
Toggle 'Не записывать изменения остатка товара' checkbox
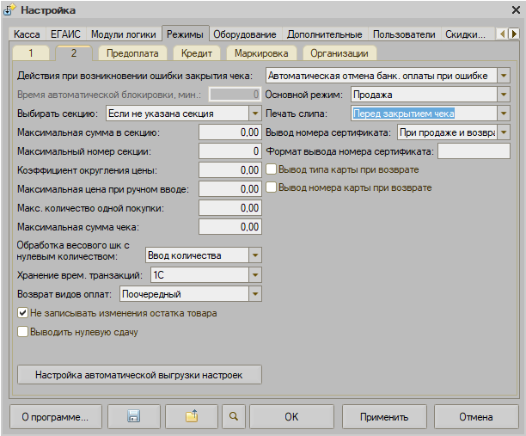tap(23, 313)
